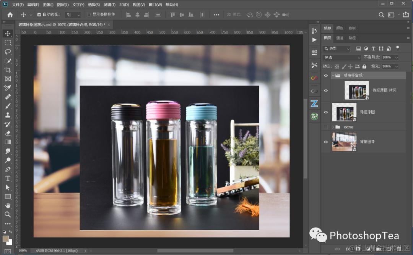Select the Spot Healing Brush tool
Screen dimensions: 413x255
click(x=8, y=97)
